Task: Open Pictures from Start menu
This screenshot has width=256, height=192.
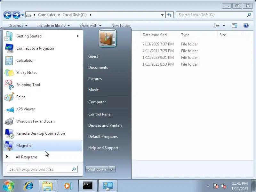Action: pyautogui.click(x=95, y=79)
